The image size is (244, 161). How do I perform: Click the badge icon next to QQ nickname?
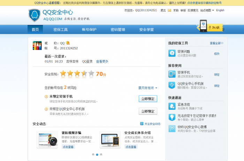(x=68, y=43)
